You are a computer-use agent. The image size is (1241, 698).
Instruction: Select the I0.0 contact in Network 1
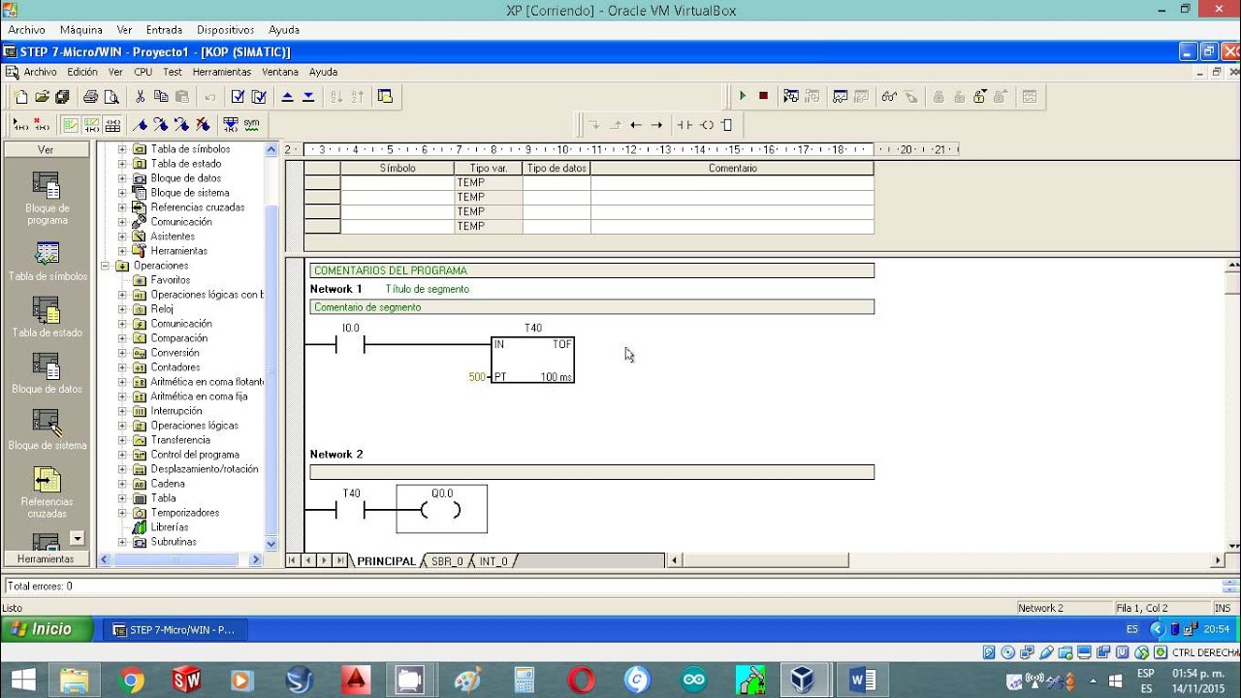click(x=350, y=344)
